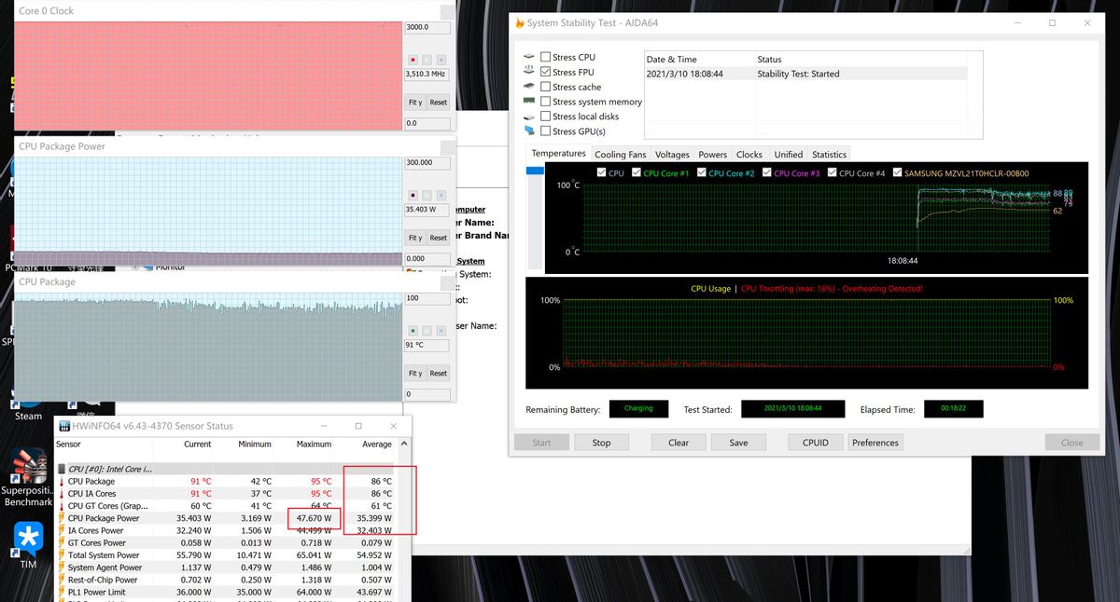The height and width of the screenshot is (602, 1120).
Task: Click thermometer icon on CPU Package sensor row
Action: tap(62, 481)
